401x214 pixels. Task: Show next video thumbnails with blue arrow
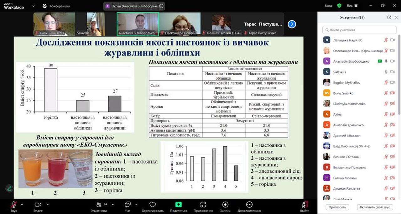click(x=292, y=24)
